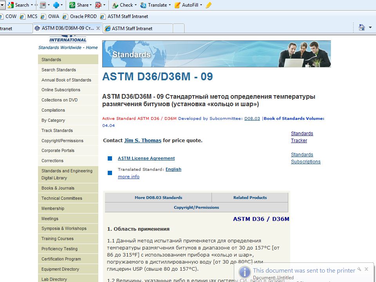Click the wrench icon in printer notification

click(359, 269)
